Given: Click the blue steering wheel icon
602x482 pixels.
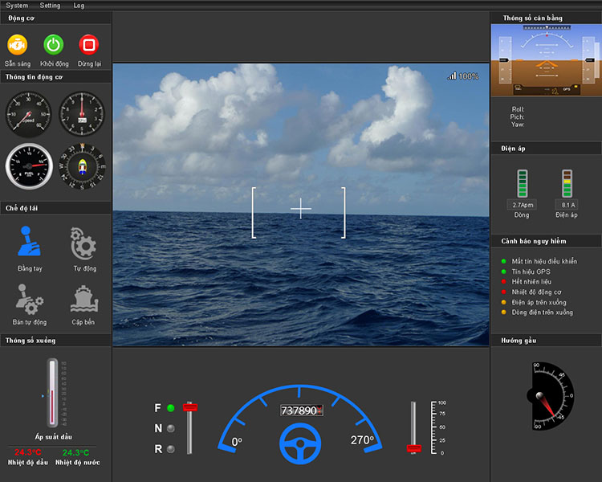Looking at the screenshot, I should (x=300, y=443).
